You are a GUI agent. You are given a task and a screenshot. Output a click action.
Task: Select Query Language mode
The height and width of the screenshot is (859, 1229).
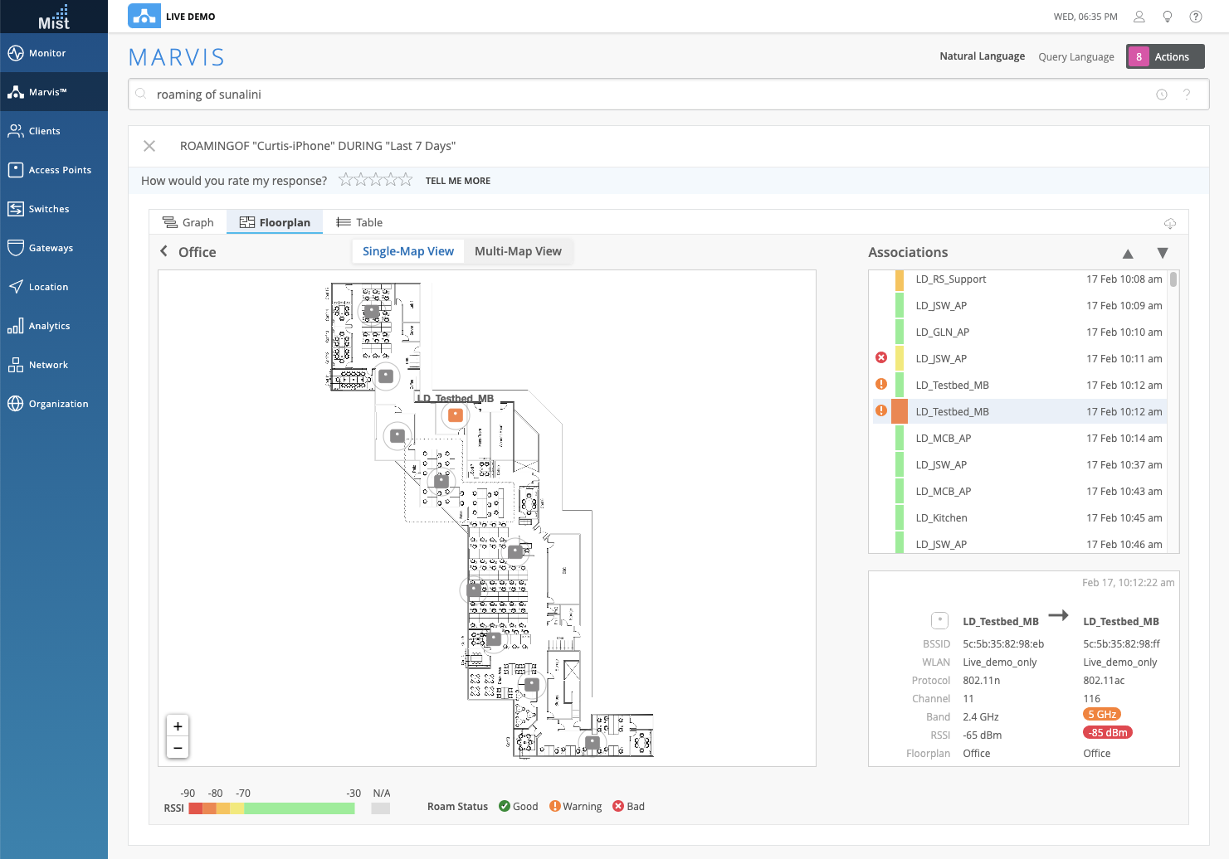[x=1076, y=57]
